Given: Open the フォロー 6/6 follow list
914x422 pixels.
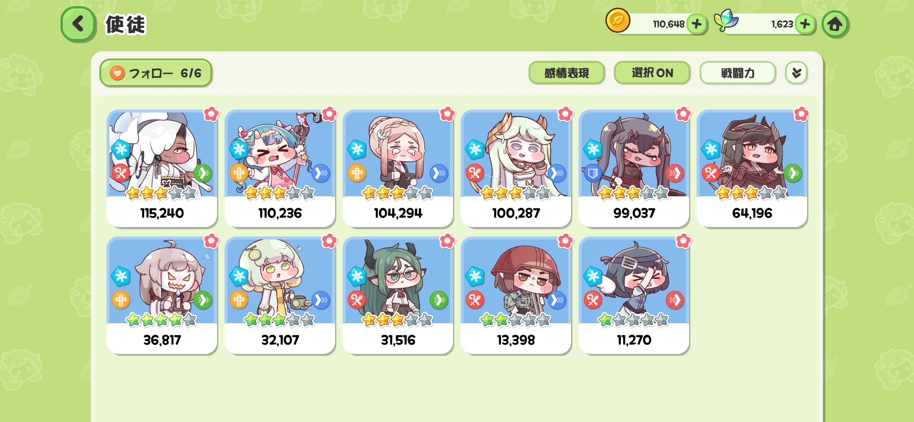Looking at the screenshot, I should click(156, 73).
